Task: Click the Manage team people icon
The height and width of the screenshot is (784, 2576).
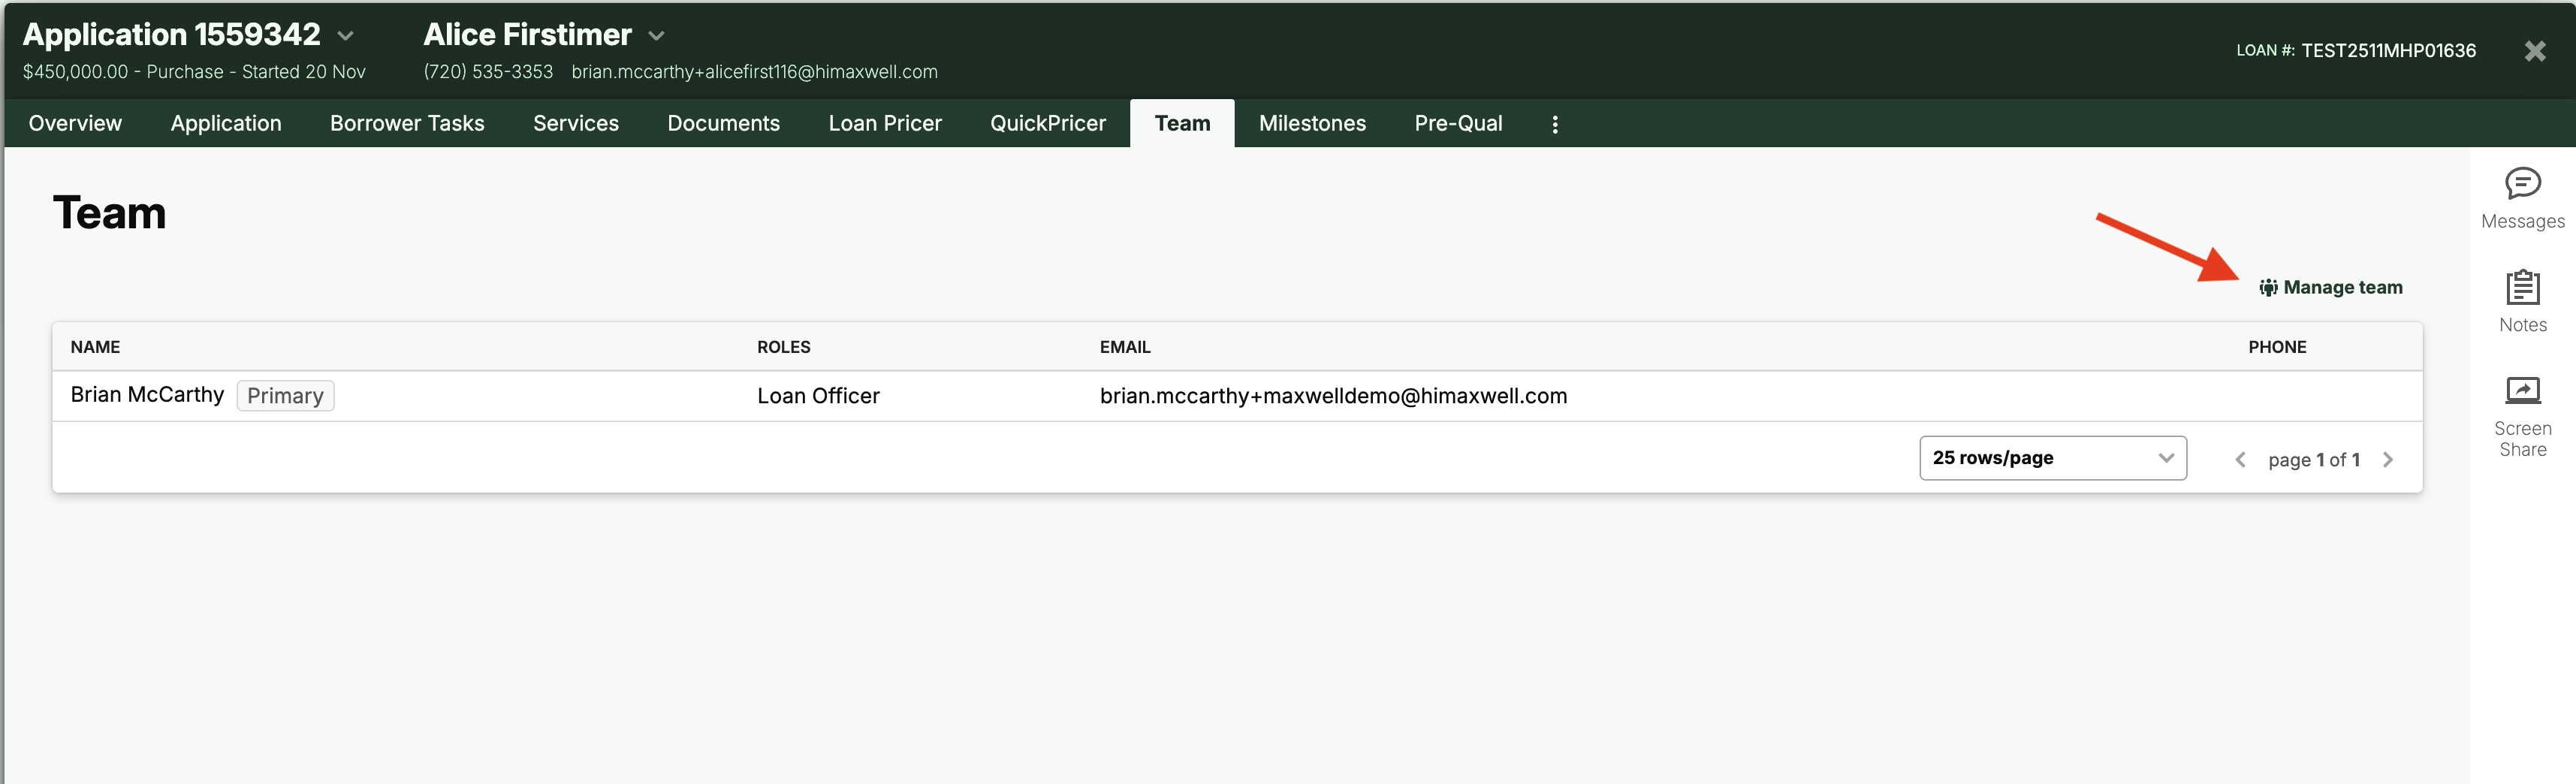Action: 2268,288
